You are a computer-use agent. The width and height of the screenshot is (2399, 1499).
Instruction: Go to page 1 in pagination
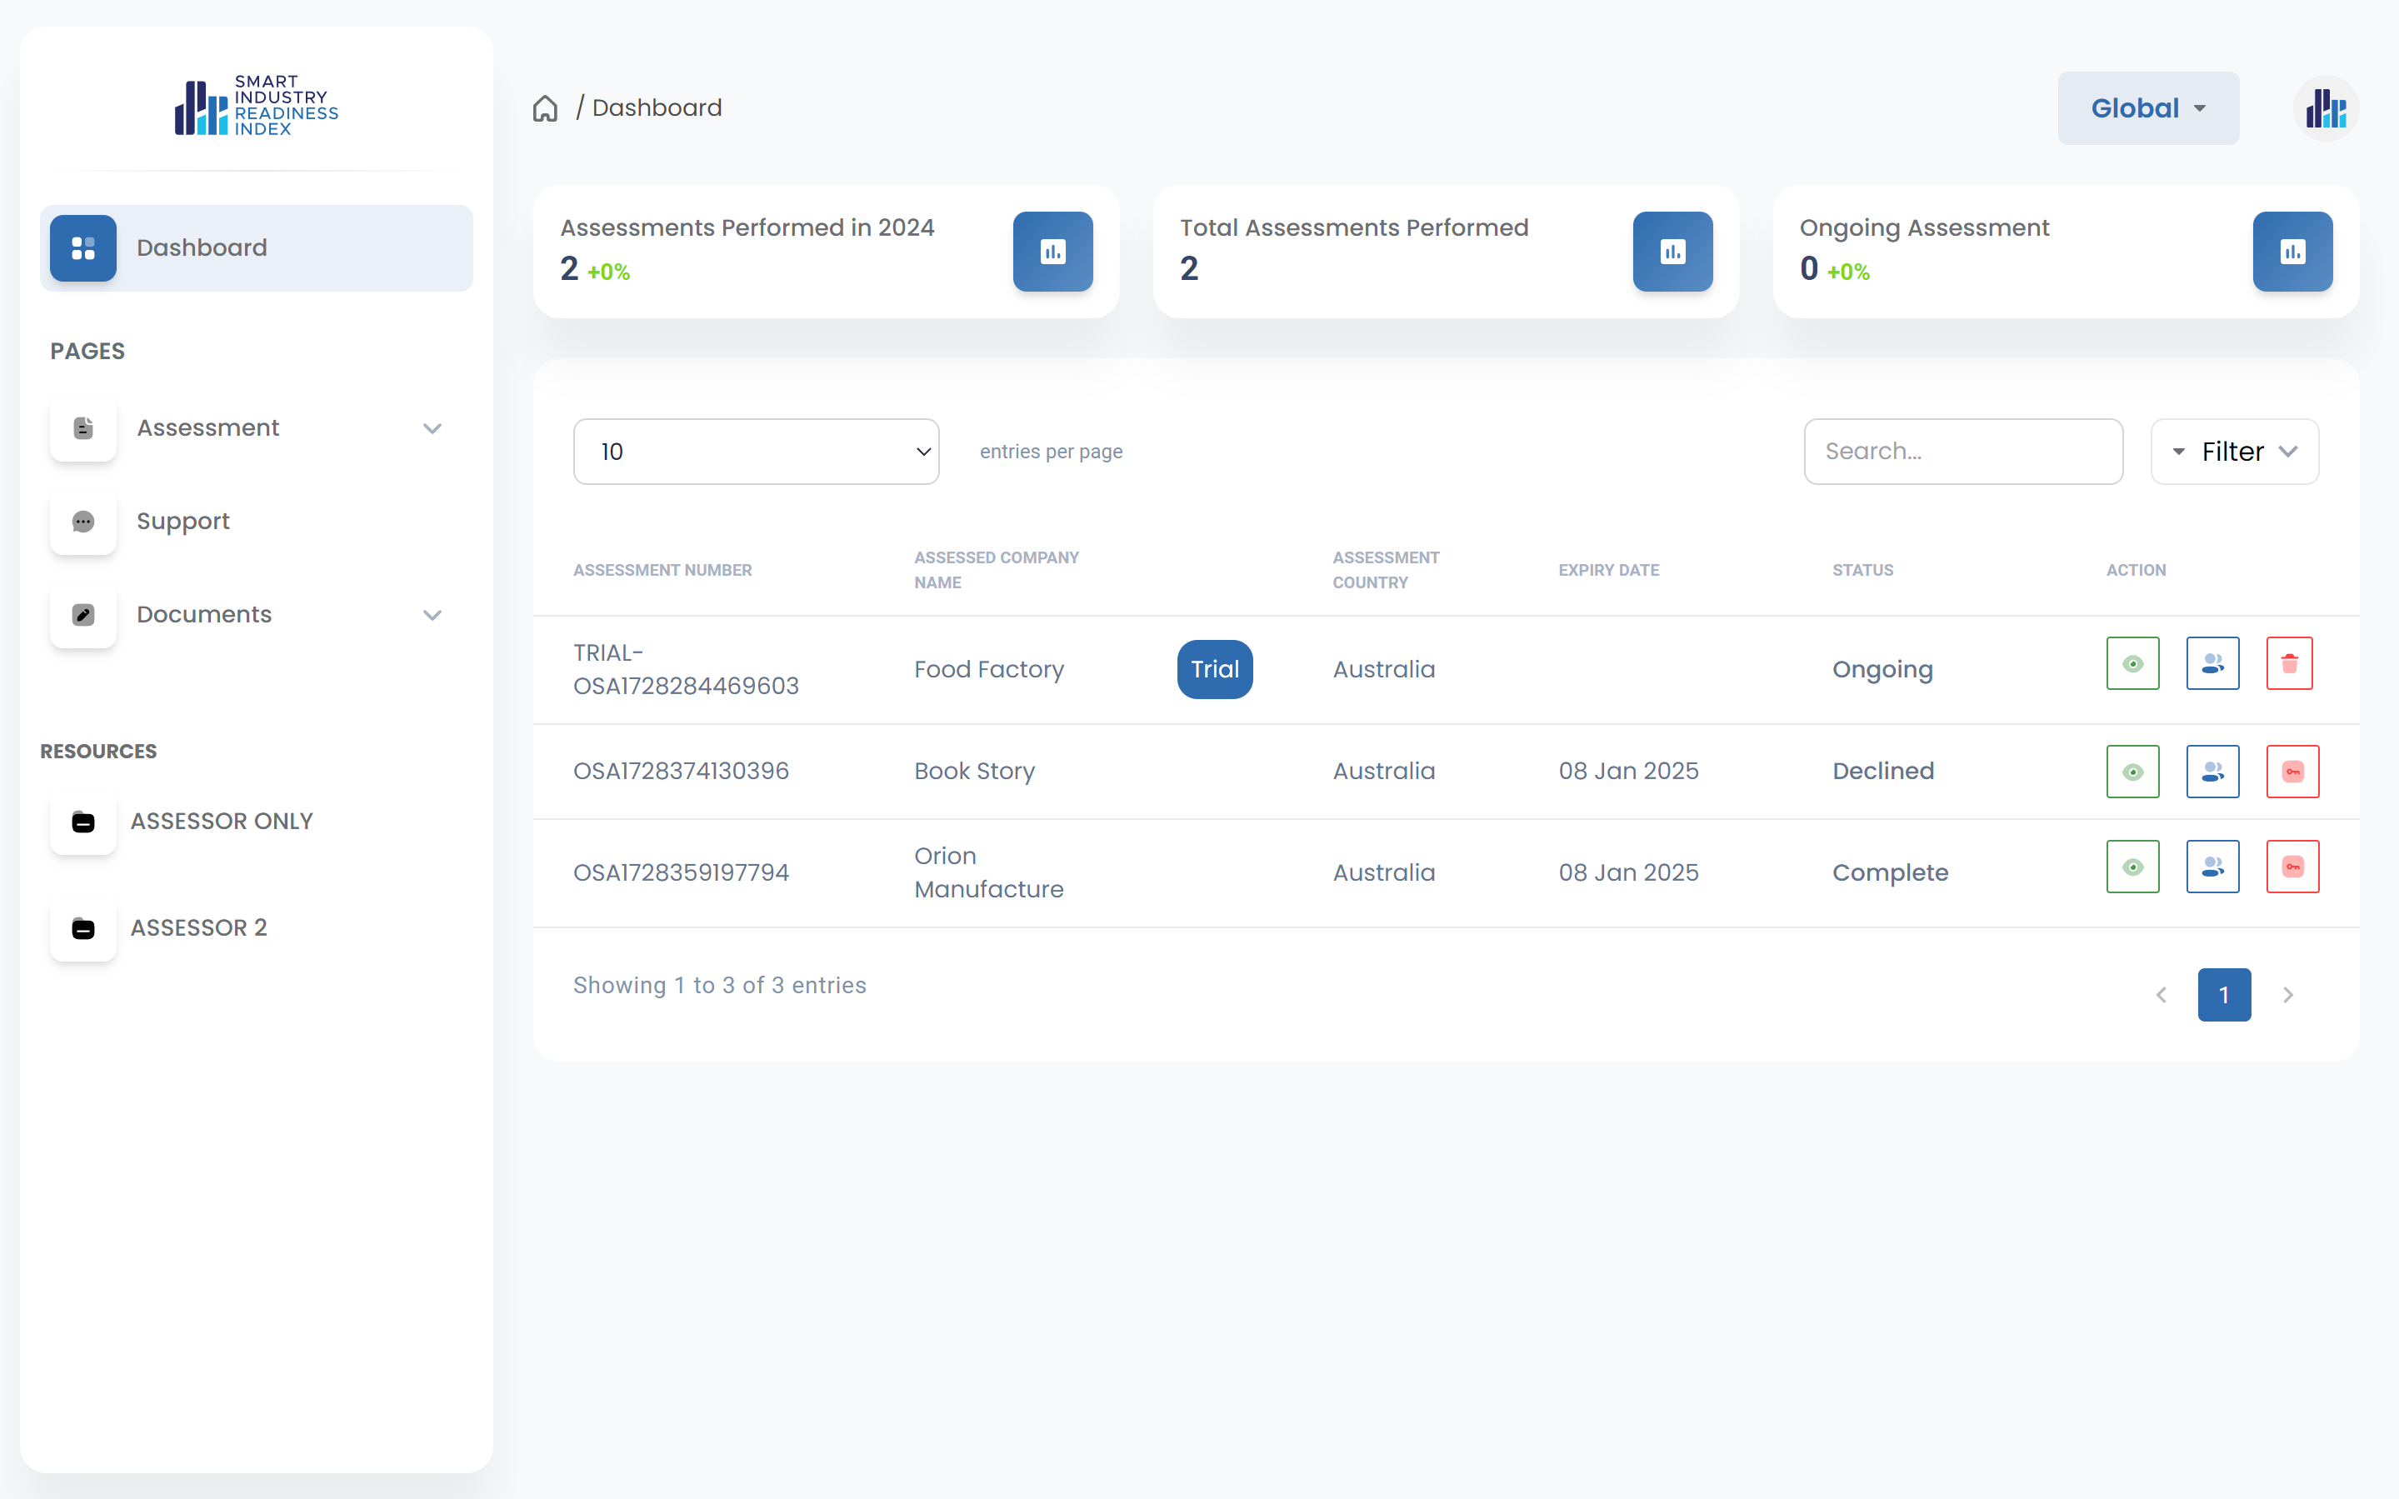(2222, 994)
